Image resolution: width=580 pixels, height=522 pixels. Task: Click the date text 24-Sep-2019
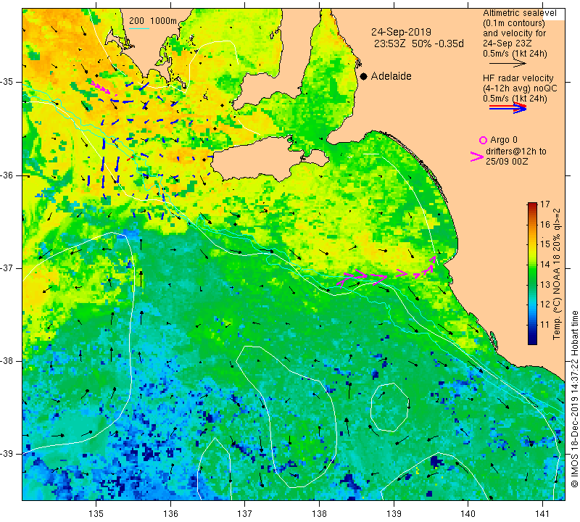(402, 32)
